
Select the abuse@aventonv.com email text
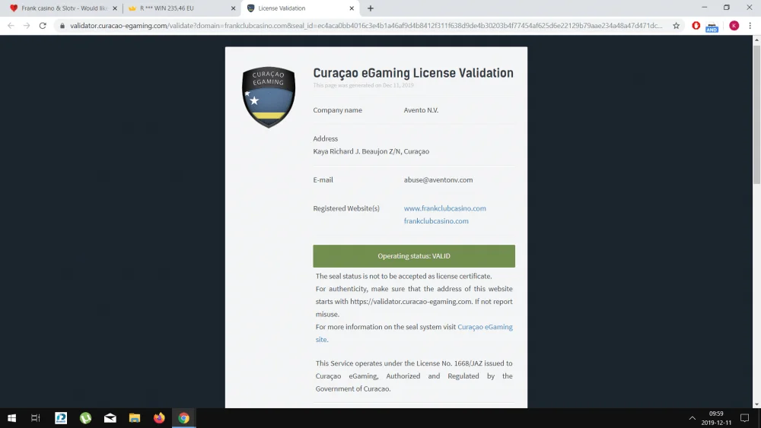[438, 180]
